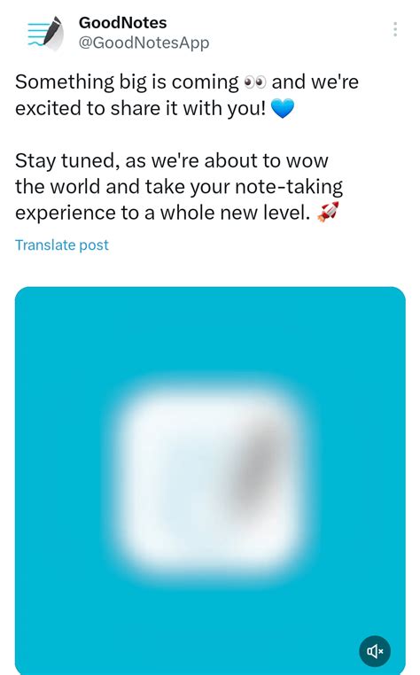Click the 'the world and take your note-taking' line
Screen dimensions: 420x675
[179, 187]
